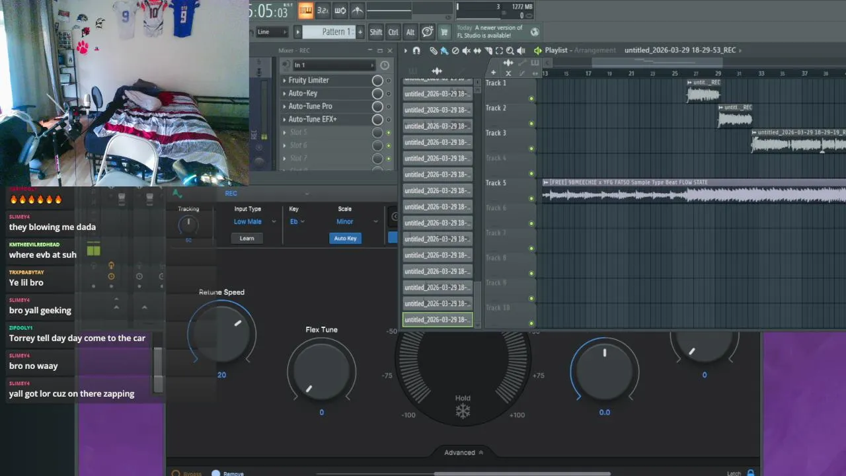The height and width of the screenshot is (476, 846).
Task: Select empty Slot 6 in mixer
Action: (x=325, y=145)
